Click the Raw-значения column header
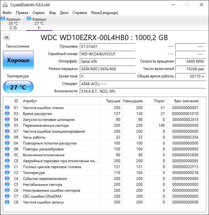Image resolution: width=209 pixels, height=215 pixels. pos(183,101)
